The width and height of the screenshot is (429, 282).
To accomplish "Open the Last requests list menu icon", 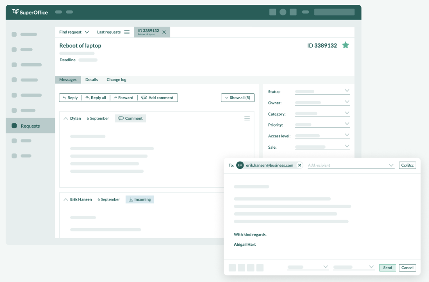I will pyautogui.click(x=127, y=32).
